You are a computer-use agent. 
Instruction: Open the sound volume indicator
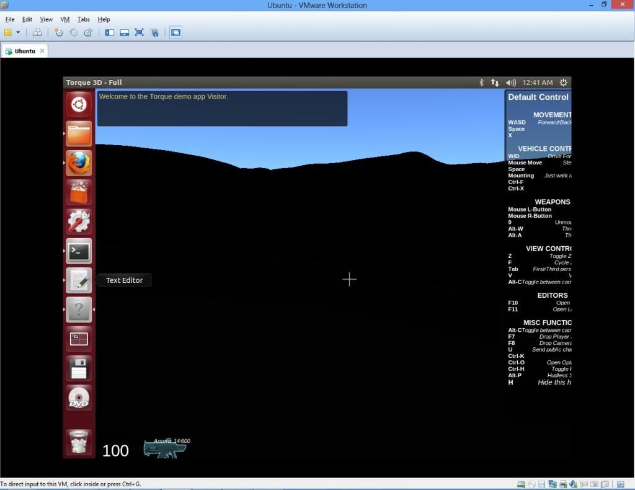(x=511, y=82)
